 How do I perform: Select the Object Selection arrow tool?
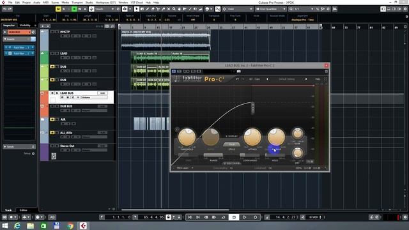136,9
